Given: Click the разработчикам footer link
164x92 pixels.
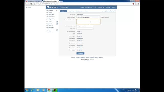Looking at the screenshot, I should click(94, 57).
